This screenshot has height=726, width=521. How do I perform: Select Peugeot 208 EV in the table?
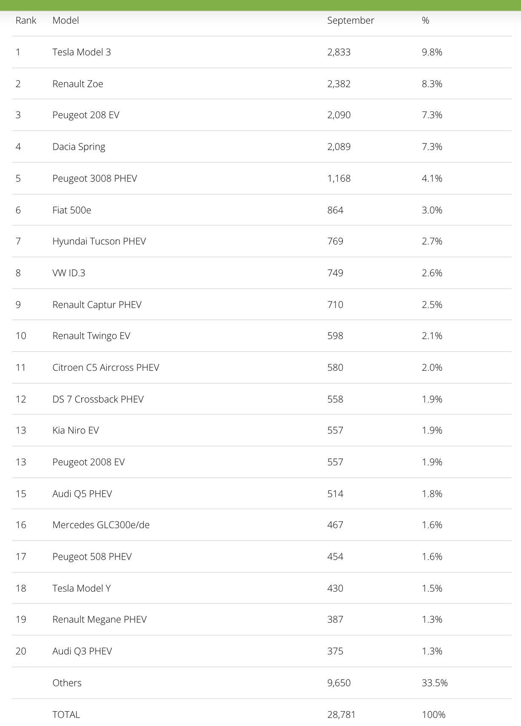pyautogui.click(x=85, y=115)
